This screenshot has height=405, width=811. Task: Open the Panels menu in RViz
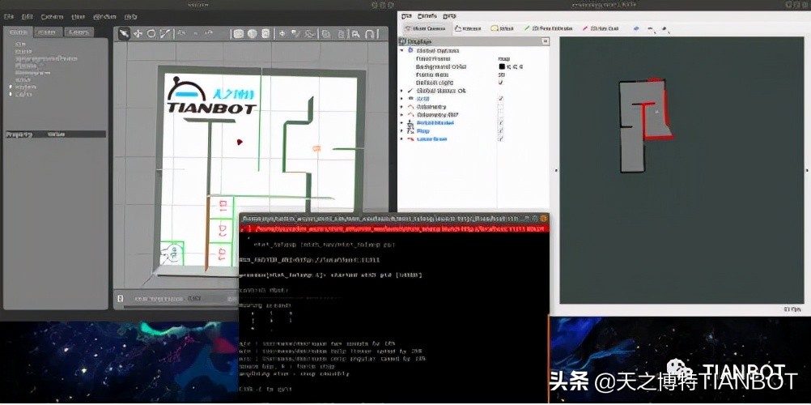pyautogui.click(x=427, y=15)
